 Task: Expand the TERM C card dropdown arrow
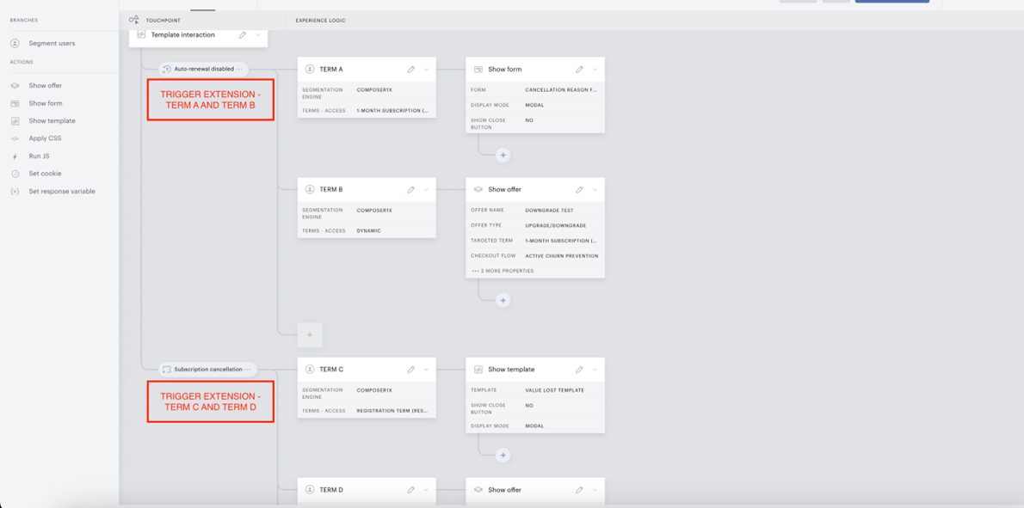pyautogui.click(x=427, y=369)
